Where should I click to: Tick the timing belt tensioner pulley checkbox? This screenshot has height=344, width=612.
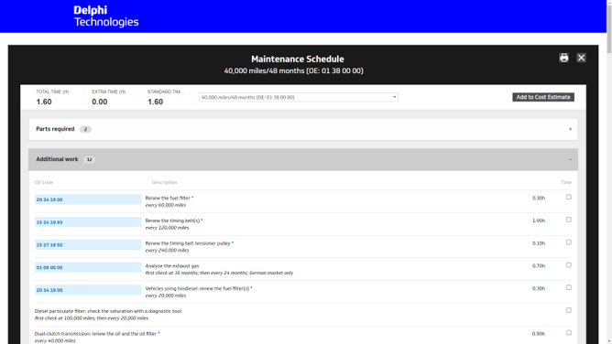tap(569, 242)
